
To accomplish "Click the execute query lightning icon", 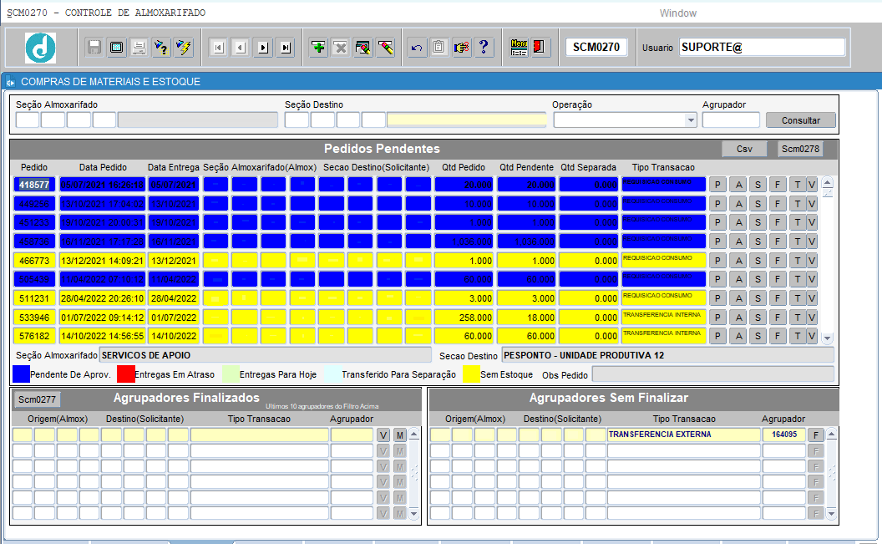I will pyautogui.click(x=184, y=48).
